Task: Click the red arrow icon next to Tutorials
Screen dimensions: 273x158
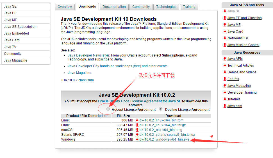Action: pos(225,99)
